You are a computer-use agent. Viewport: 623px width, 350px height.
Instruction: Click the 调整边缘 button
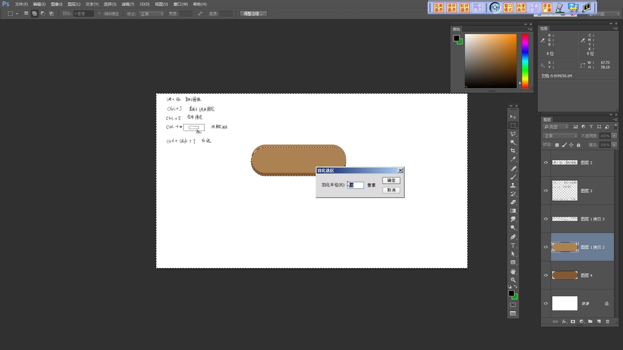tap(253, 14)
